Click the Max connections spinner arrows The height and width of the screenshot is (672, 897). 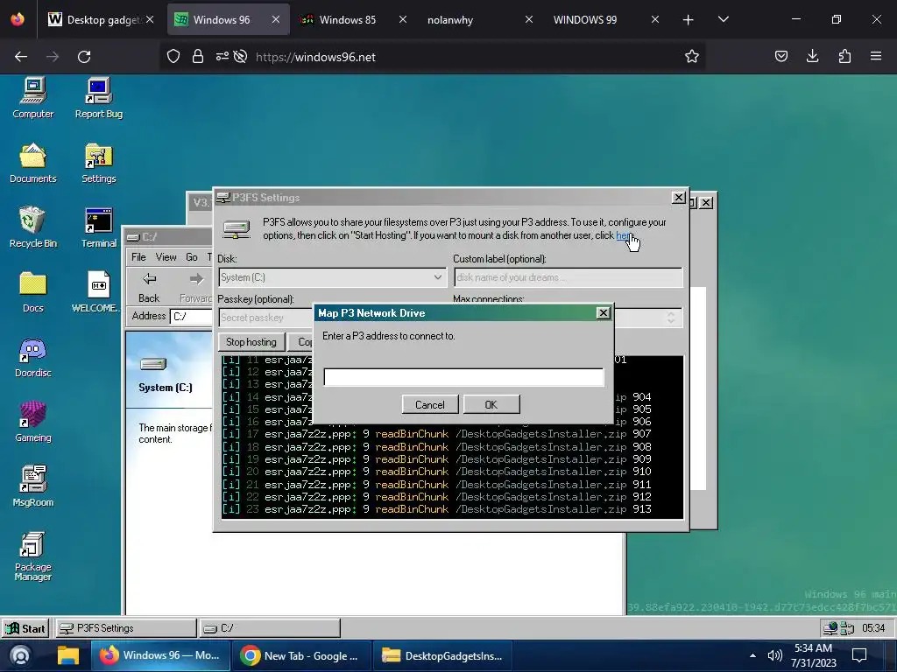point(670,318)
